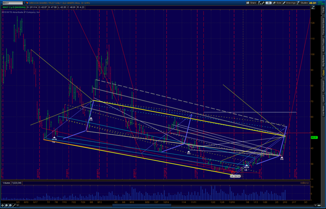Click the 10/14 date on time axis
Viewport: 326px width, 209px height.
coord(166,202)
